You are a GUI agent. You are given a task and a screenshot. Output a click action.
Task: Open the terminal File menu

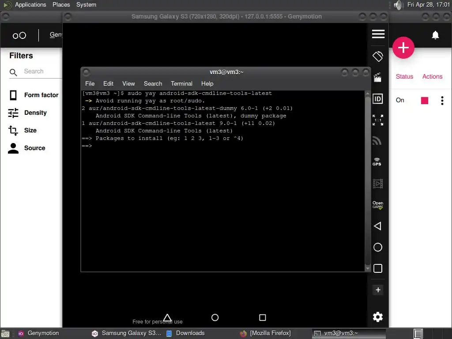tap(90, 83)
